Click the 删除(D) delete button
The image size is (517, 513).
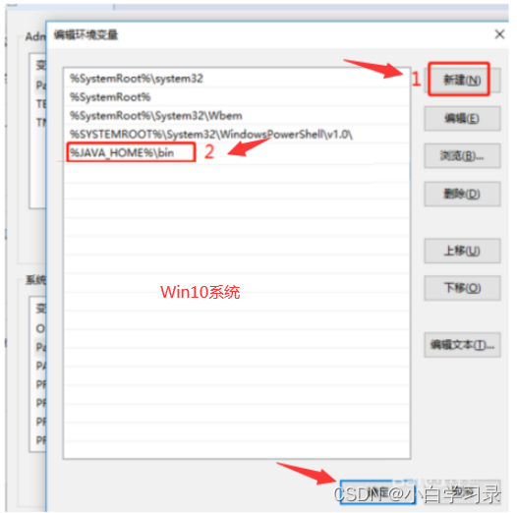[x=462, y=194]
